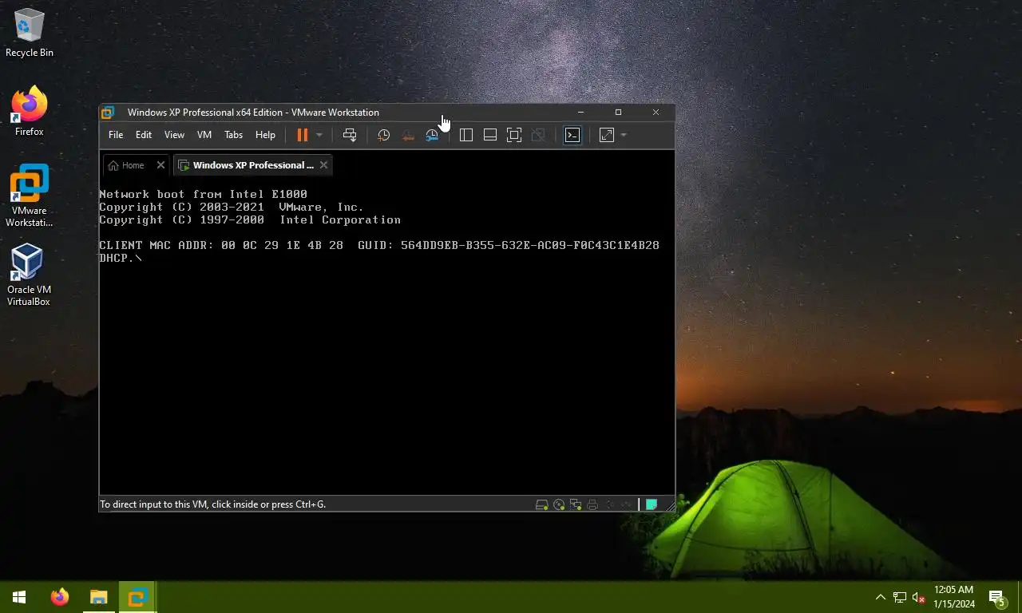Viewport: 1022px width, 613px height.
Task: Send Ctrl+Alt+Del to the virtual machine
Action: point(350,135)
